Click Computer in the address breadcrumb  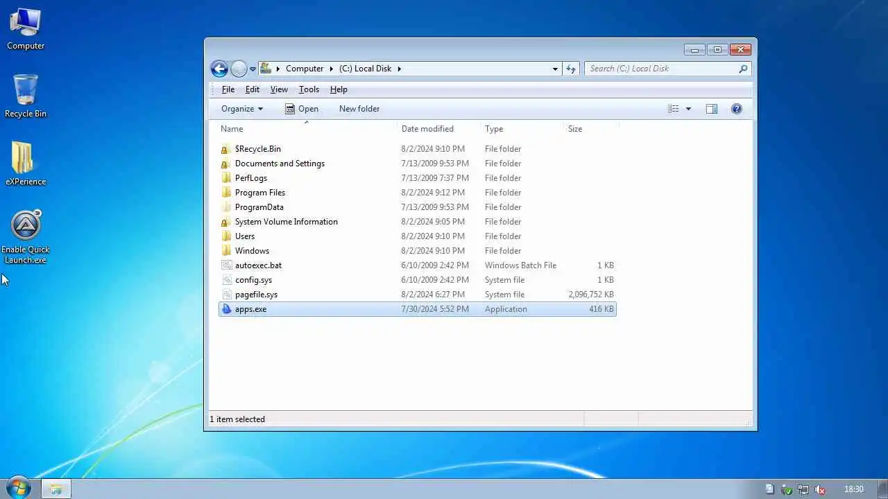point(305,69)
